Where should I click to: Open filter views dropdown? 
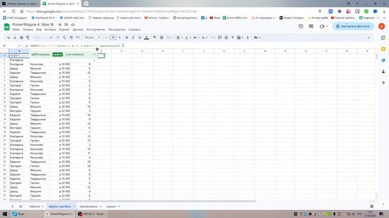[x=240, y=38]
